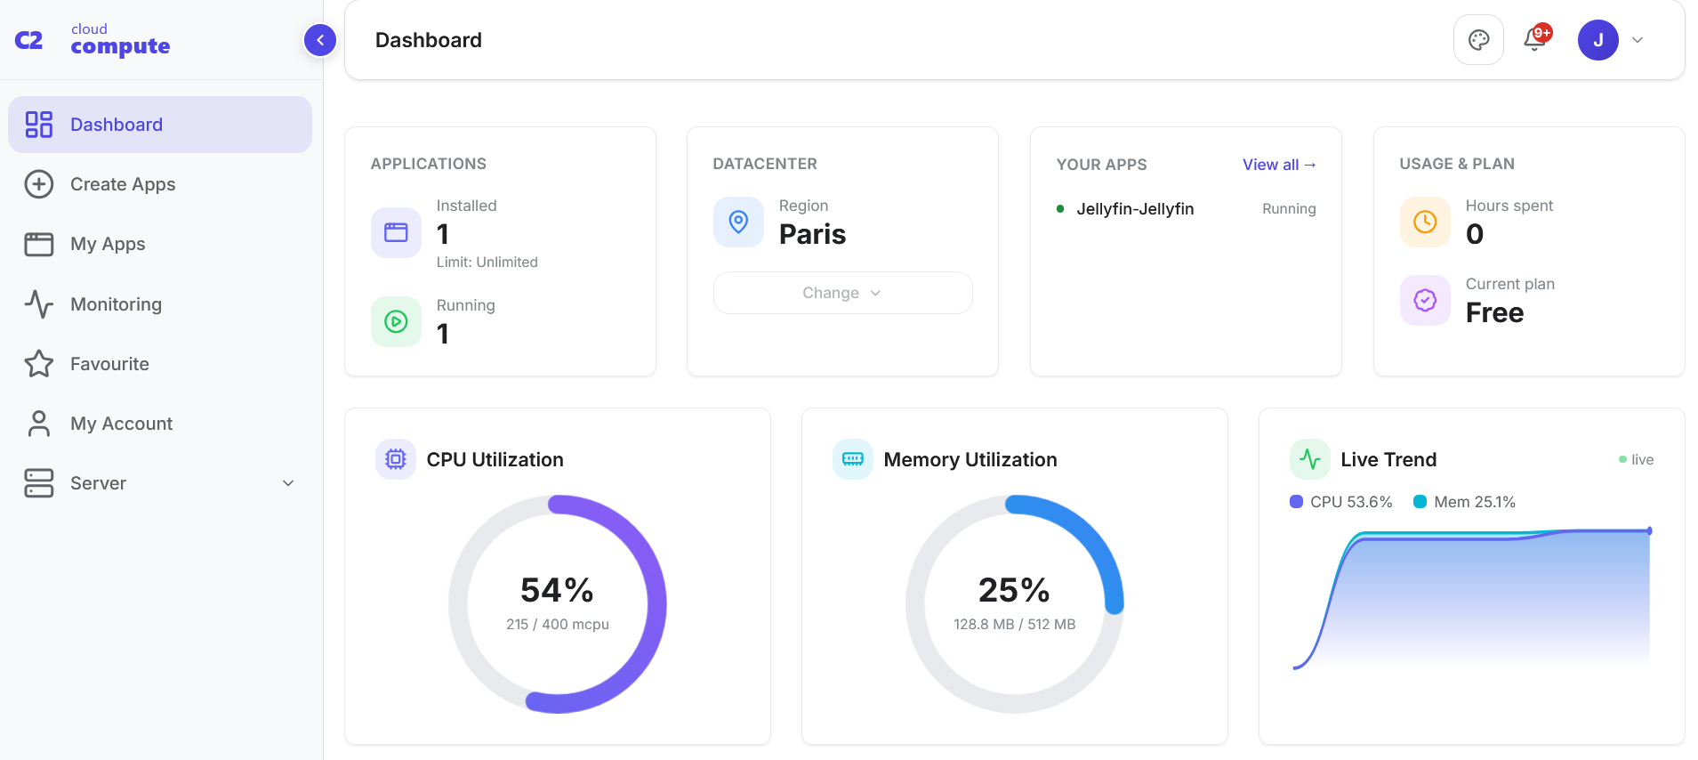Click the live indicator label
The width and height of the screenshot is (1698, 760).
tap(1636, 460)
